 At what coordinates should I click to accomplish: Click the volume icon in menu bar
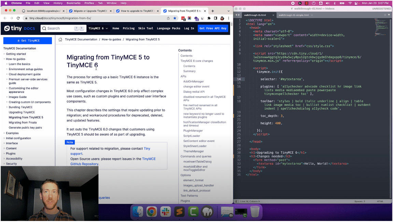(x=327, y=3)
